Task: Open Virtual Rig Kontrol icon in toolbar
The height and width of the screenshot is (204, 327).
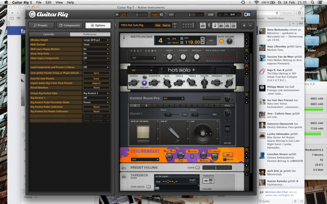Action: point(189,25)
